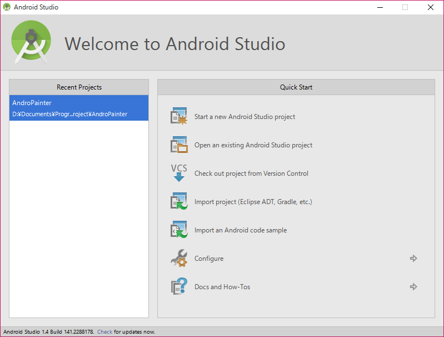This screenshot has height=337, width=444.
Task: Click the 'Check' for updates link
Action: click(104, 331)
